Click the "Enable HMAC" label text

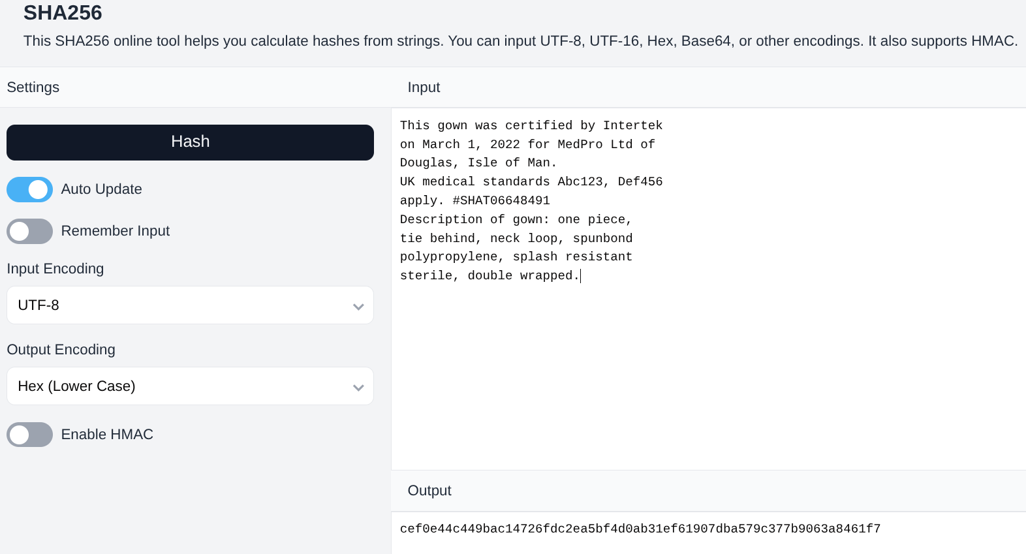(x=107, y=435)
